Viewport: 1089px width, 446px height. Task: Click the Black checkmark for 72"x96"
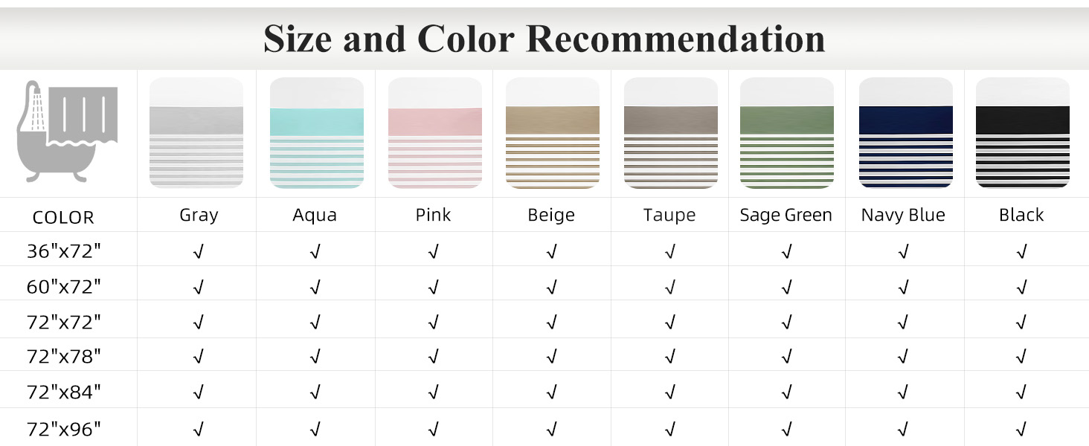(1021, 428)
